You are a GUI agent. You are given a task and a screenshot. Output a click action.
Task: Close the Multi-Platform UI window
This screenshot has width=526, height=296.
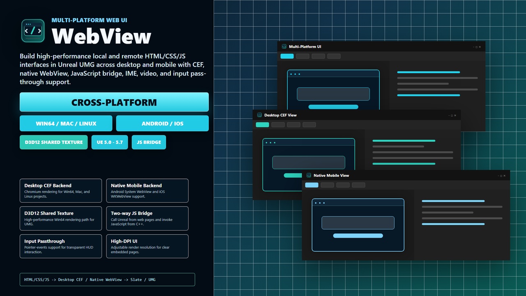pos(480,47)
